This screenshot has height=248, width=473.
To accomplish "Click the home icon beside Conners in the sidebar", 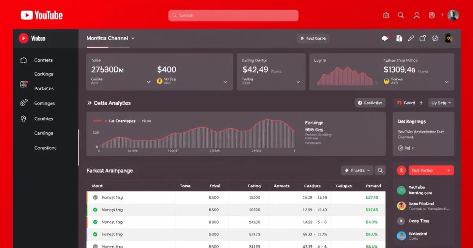I will 23,60.
